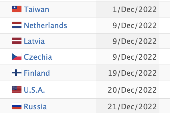
Task: Select the 1/Dec/2022 date cell
Action: click(128, 9)
